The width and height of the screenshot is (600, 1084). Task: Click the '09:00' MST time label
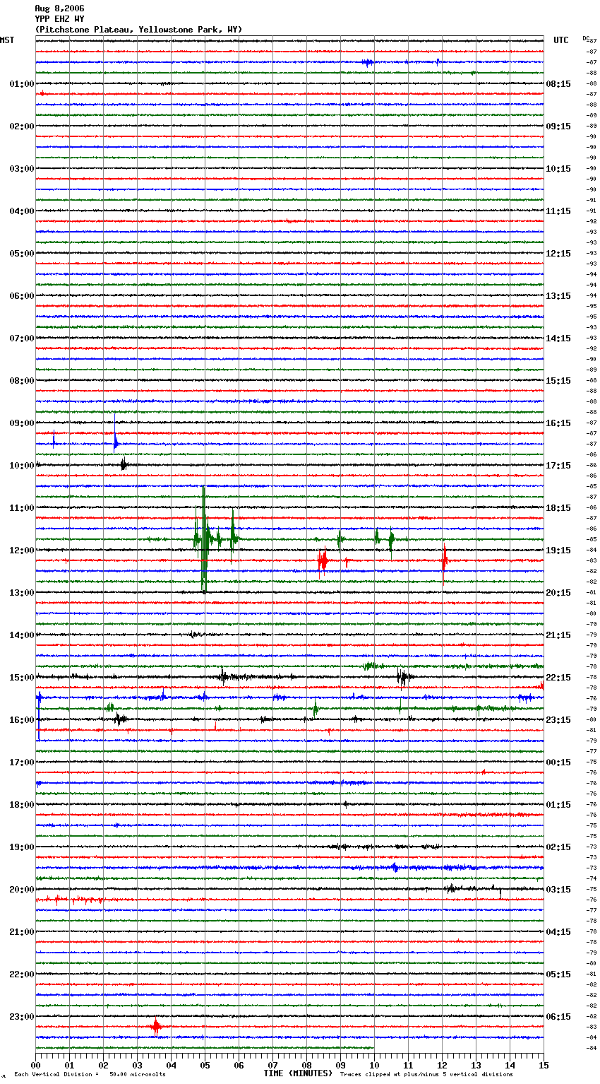[x=22, y=423]
